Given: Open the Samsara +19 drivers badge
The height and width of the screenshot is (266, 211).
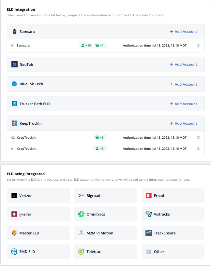Looking at the screenshot, I should tap(86, 46).
